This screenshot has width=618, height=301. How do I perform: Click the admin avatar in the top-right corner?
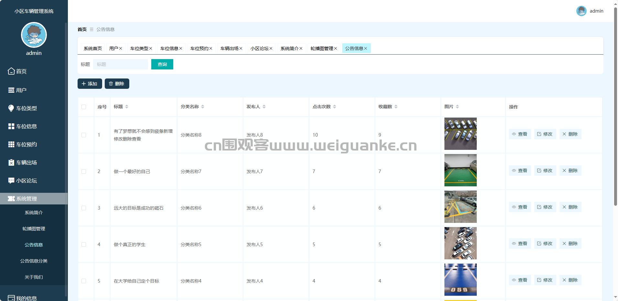coord(581,11)
